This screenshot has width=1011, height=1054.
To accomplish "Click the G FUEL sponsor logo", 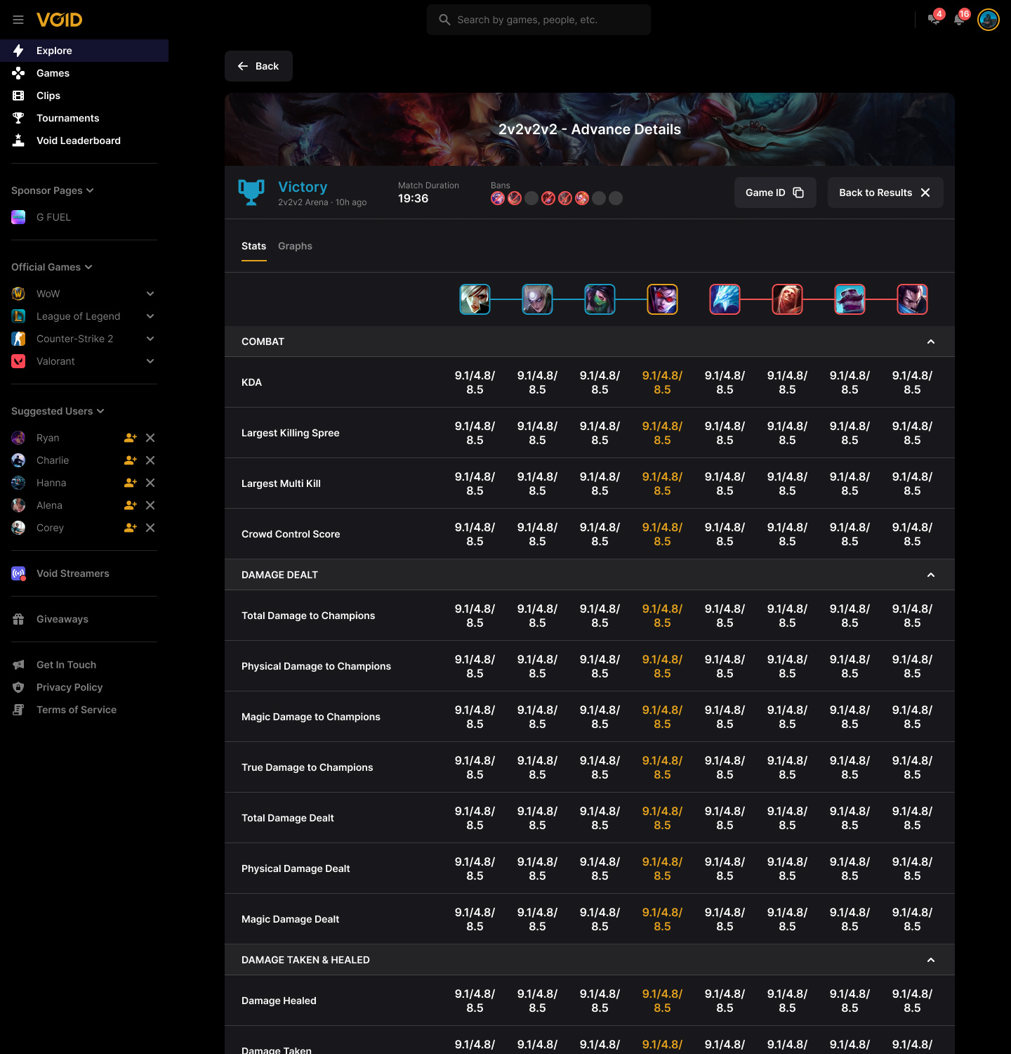I will click(18, 217).
